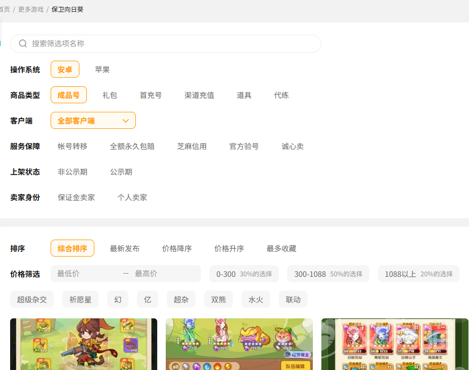Pick the 0-300 price range
Viewport: 469px width, 370px height.
(244, 274)
